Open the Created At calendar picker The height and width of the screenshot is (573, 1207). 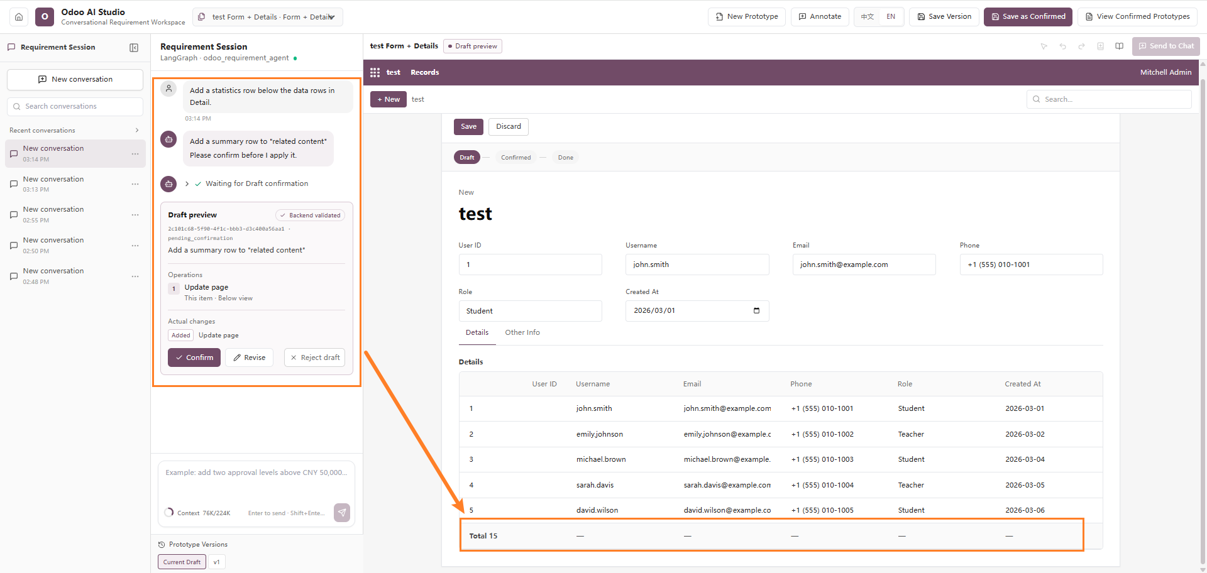[x=756, y=311]
